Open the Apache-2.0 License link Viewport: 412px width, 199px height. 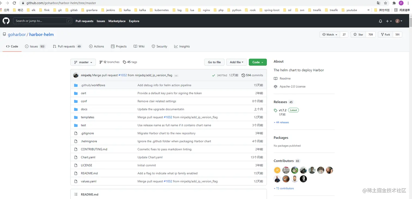(290, 87)
